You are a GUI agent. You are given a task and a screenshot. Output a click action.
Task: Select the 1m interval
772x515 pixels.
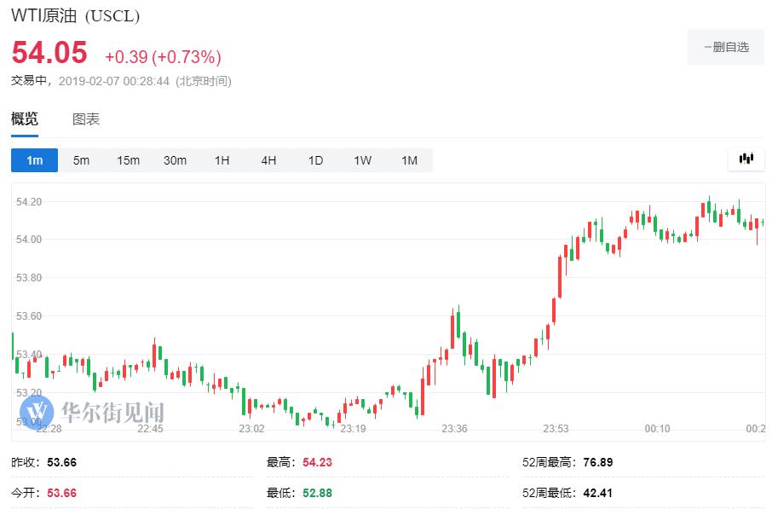click(x=34, y=160)
